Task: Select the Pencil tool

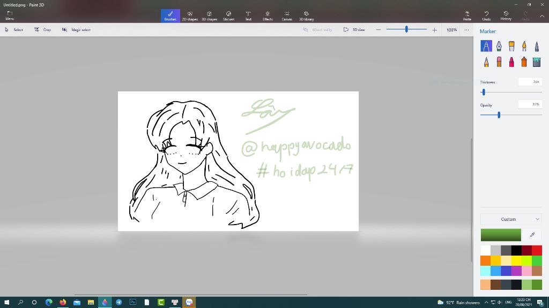Action: pyautogui.click(x=486, y=62)
